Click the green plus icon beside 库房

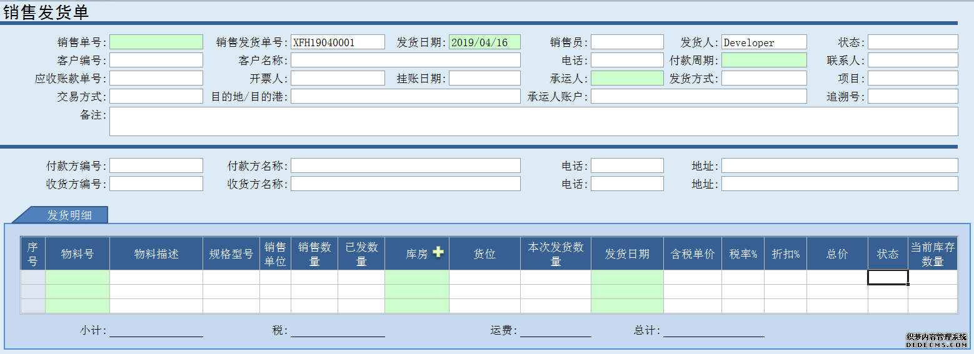[x=438, y=252]
